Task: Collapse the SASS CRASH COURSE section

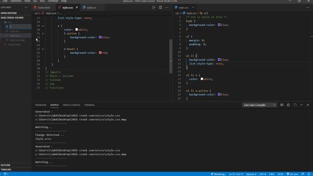Action: [16, 18]
